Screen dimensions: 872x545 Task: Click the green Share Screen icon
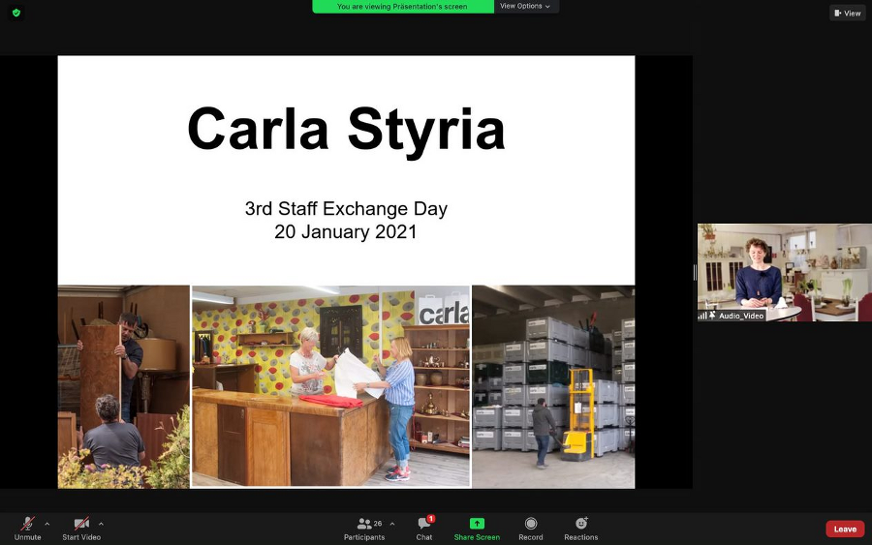[x=477, y=524]
